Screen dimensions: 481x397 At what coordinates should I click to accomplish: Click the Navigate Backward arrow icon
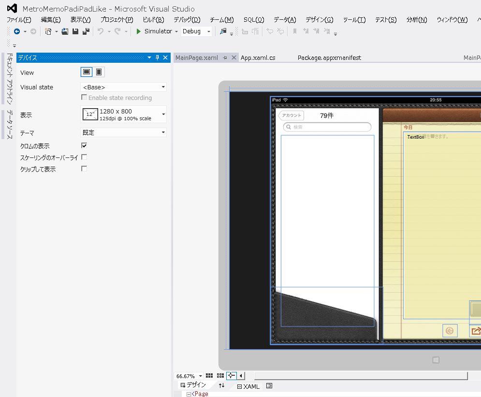pos(17,31)
